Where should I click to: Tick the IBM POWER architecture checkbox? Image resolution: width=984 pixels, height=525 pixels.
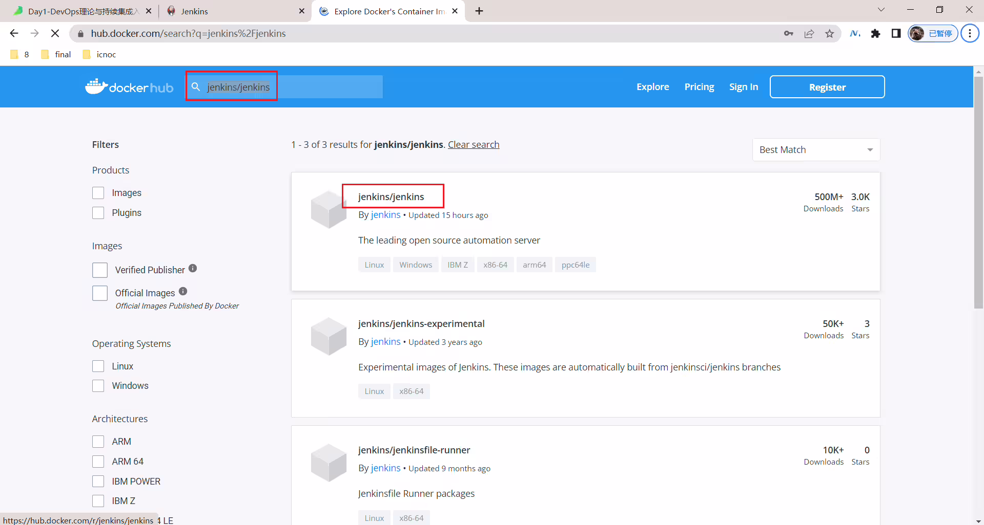pyautogui.click(x=98, y=482)
